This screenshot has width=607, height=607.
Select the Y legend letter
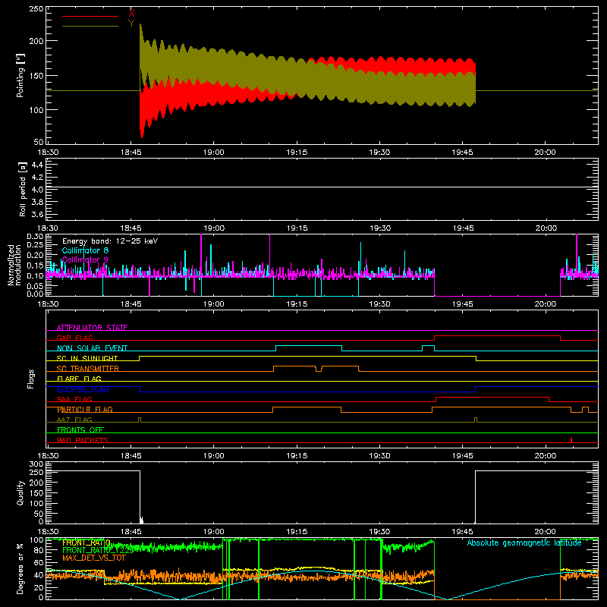click(131, 24)
